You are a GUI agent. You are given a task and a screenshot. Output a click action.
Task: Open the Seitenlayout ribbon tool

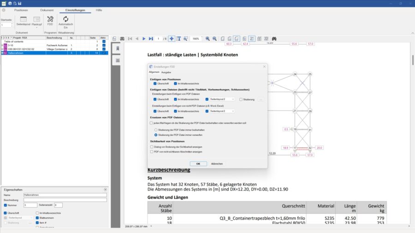tap(22, 21)
